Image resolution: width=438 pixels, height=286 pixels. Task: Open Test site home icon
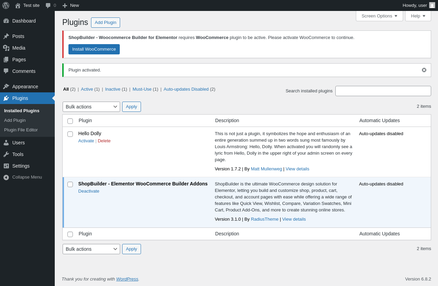(x=18, y=5)
